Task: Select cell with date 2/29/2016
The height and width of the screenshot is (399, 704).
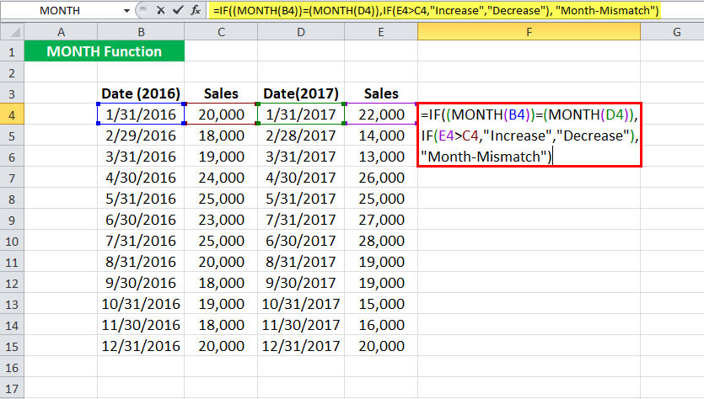Action: pyautogui.click(x=141, y=136)
